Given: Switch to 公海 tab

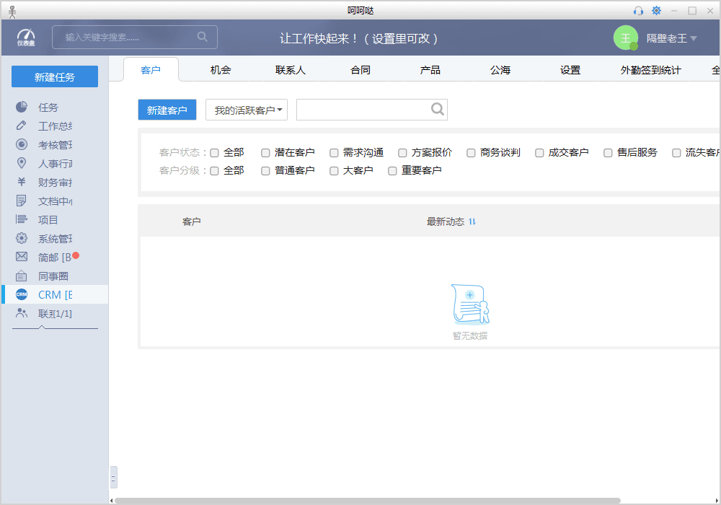Looking at the screenshot, I should tap(500, 70).
